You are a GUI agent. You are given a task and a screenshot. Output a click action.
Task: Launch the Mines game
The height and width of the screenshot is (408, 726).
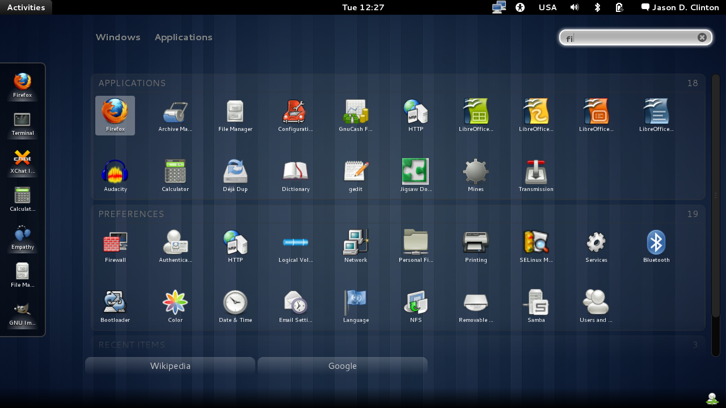(475, 175)
